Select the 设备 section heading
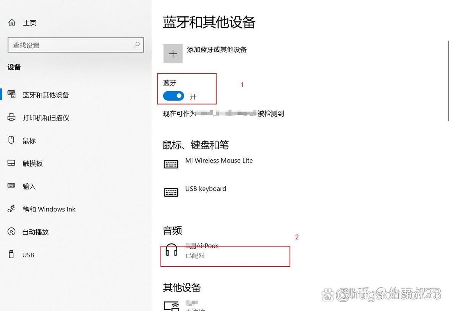Viewport: 450px width, 311px height. point(14,67)
